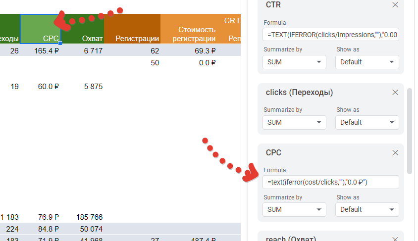Select the Стоимость регистрации header cell

click(x=189, y=29)
